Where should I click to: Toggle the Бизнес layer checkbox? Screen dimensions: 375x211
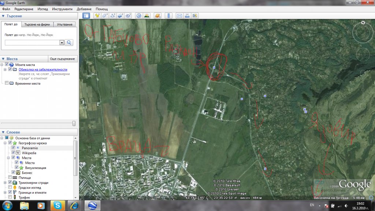[13, 173]
